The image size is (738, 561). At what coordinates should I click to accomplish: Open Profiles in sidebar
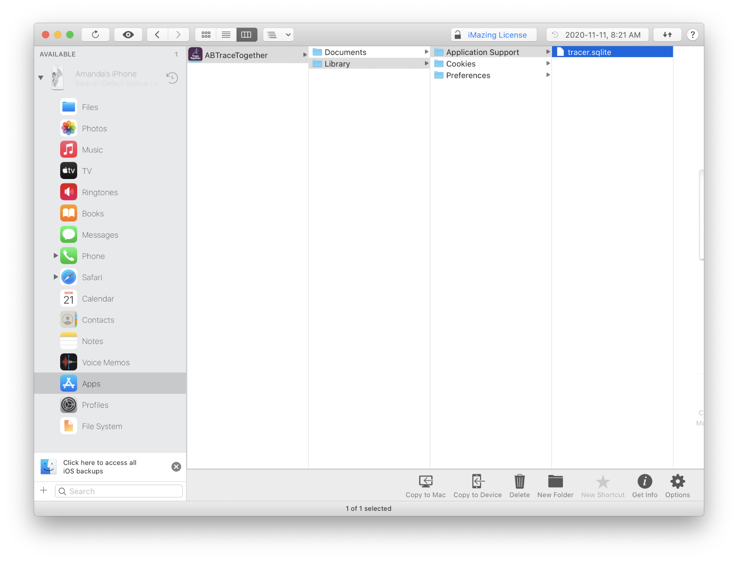click(110, 405)
